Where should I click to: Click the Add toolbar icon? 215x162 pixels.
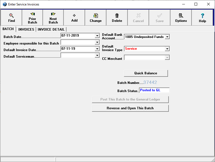pos(74,16)
